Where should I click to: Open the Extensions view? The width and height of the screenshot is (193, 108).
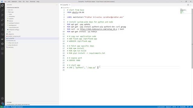pos(2,25)
